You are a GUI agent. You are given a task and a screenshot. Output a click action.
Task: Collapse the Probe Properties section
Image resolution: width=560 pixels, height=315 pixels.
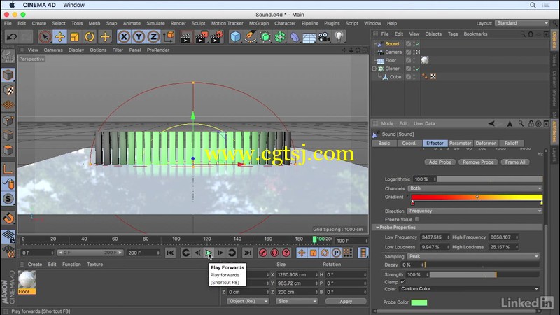click(x=377, y=227)
